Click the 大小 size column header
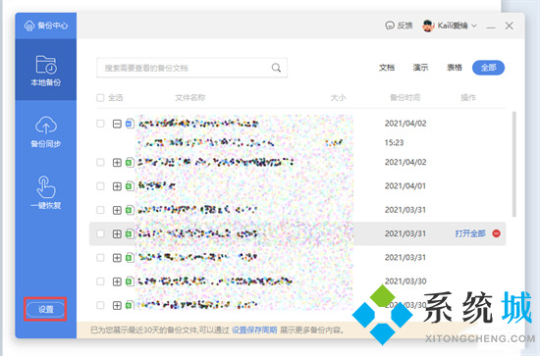Image resolution: width=540 pixels, height=356 pixels. pyautogui.click(x=338, y=98)
